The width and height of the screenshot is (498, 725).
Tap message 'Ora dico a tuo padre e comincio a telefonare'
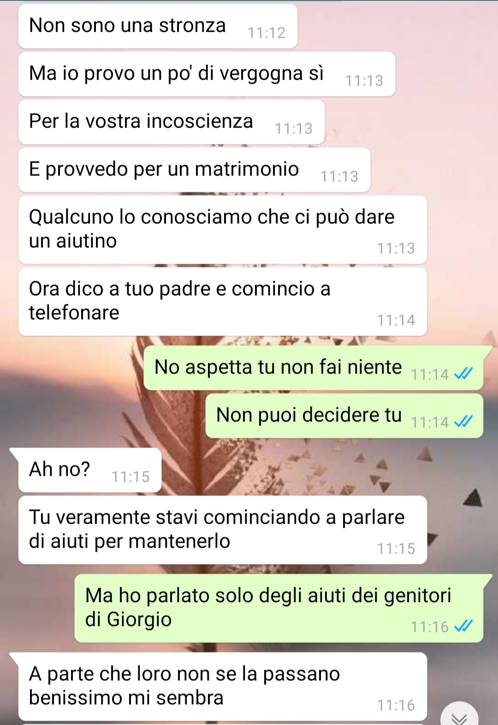point(223,301)
